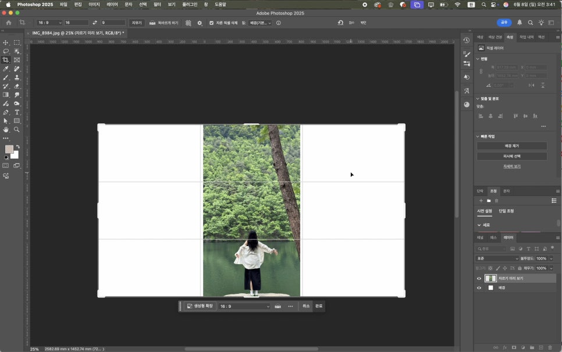The height and width of the screenshot is (352, 562).
Task: Click the fx layer style icon
Action: (504, 347)
